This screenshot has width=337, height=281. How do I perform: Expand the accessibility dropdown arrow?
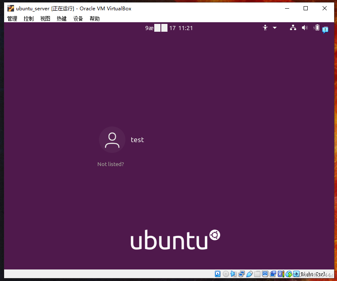pos(275,28)
